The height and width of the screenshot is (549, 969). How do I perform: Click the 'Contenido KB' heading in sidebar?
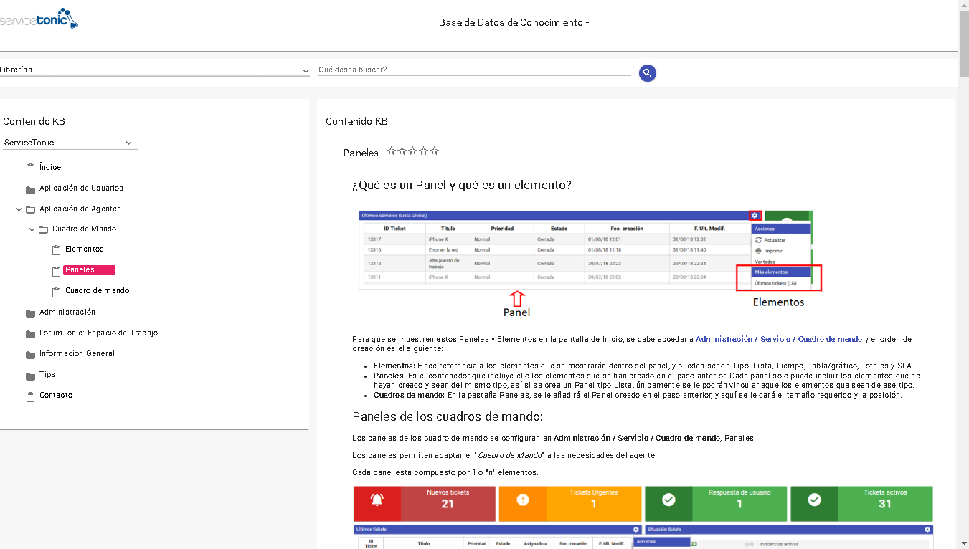click(34, 121)
